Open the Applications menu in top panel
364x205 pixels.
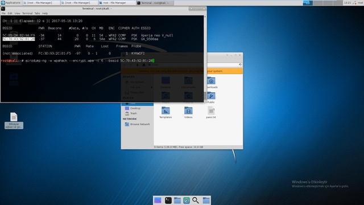pyautogui.click(x=11, y=3)
